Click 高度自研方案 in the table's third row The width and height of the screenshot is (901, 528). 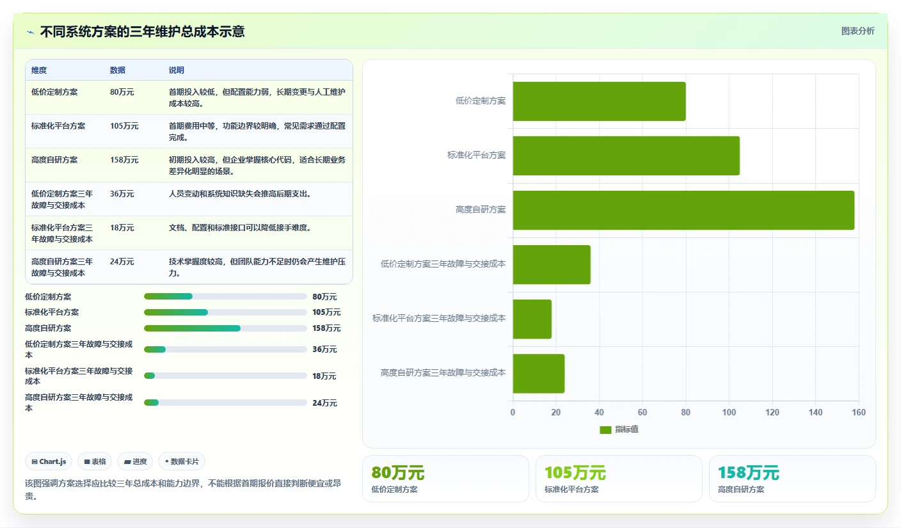point(54,160)
